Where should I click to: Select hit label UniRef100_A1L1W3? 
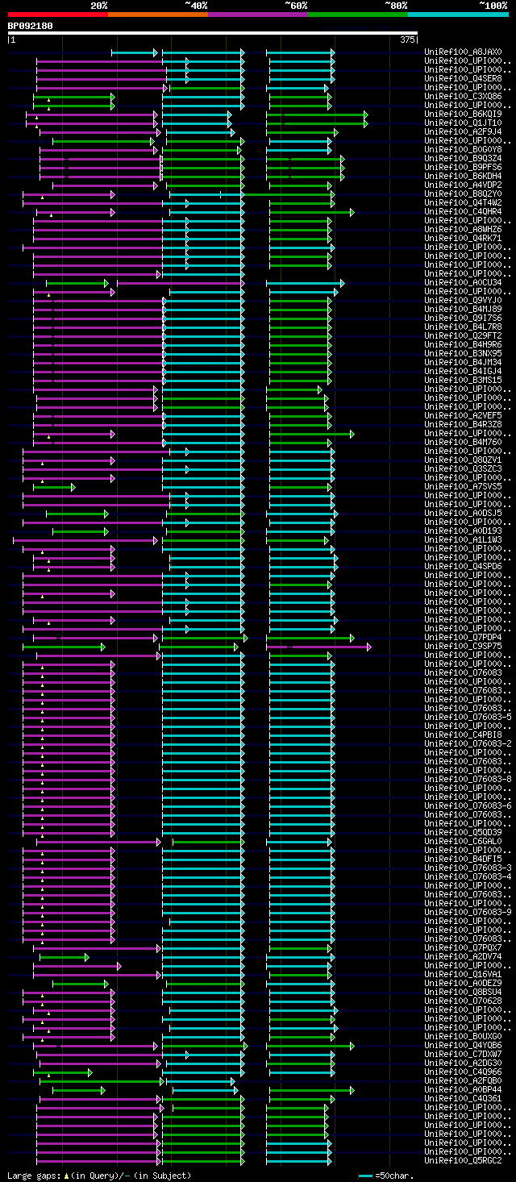tap(464, 540)
